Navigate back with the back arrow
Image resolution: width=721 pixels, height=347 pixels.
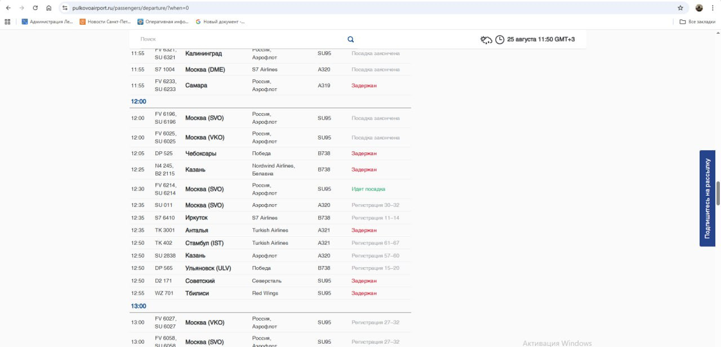[8, 8]
